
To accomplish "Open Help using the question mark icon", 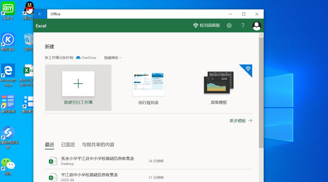I will tap(243, 26).
